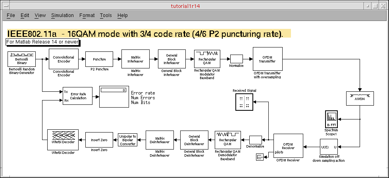
Task: Click the 'OFDM Transmitter with oversampling' label
Action: [267, 75]
